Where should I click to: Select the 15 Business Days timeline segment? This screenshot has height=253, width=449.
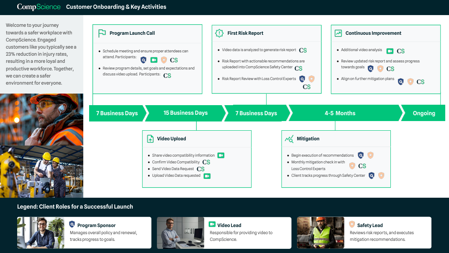pos(185,113)
